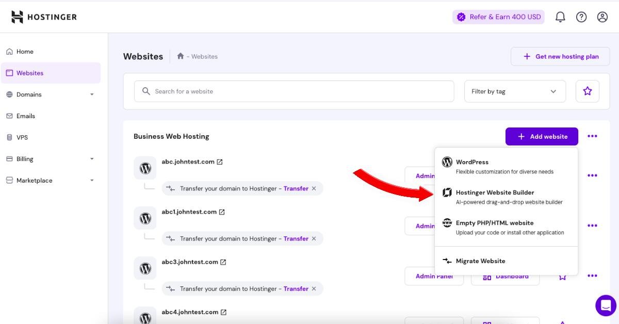The height and width of the screenshot is (324, 619).
Task: Click the abc4.johntest.com domain name
Action: [190, 312]
